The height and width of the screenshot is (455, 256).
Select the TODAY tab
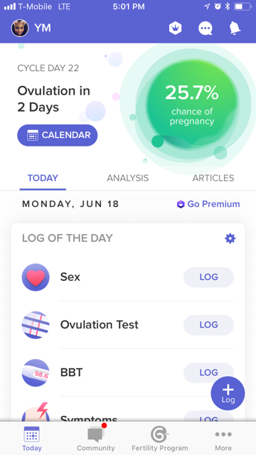coord(43,178)
